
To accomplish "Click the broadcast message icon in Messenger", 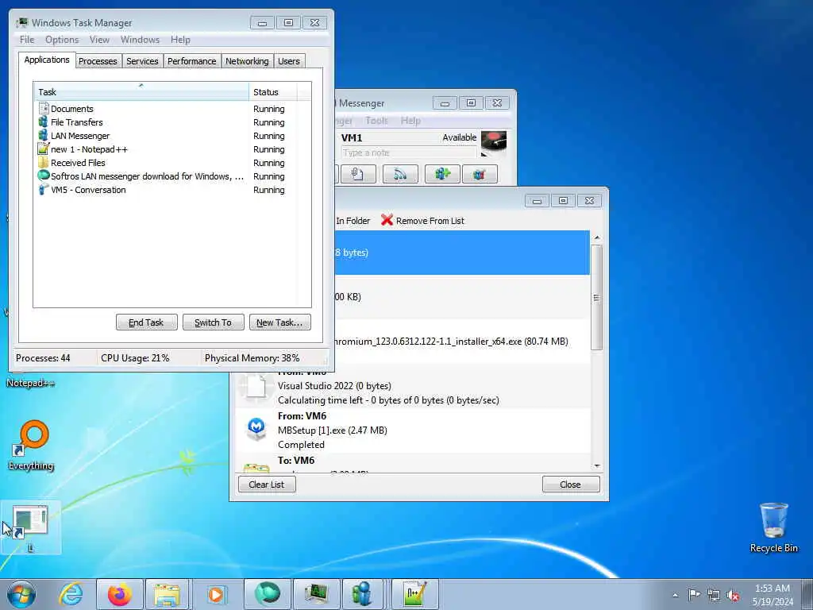I will (x=400, y=174).
